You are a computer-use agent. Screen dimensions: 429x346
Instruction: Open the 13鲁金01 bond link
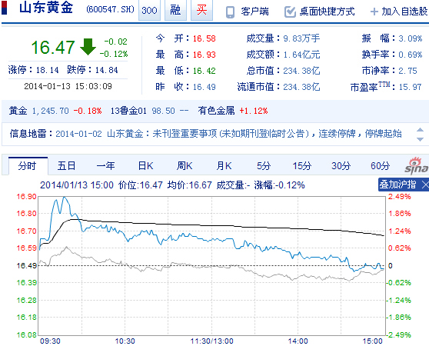tap(128, 111)
